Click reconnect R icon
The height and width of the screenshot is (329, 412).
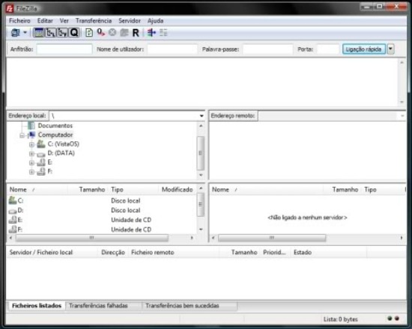point(136,33)
